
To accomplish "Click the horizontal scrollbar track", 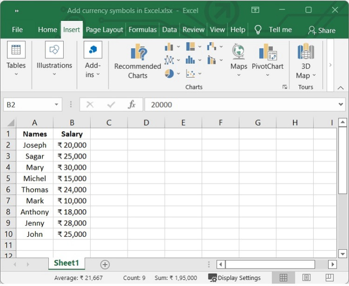I will pos(321,265).
